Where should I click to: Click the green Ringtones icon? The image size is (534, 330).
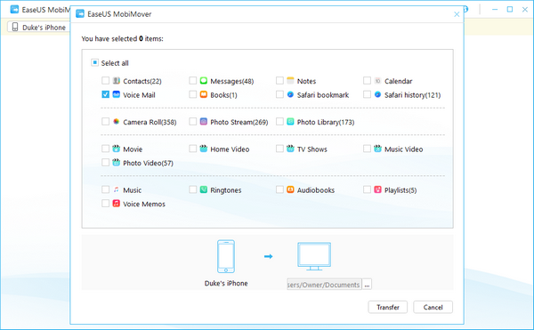tap(203, 189)
